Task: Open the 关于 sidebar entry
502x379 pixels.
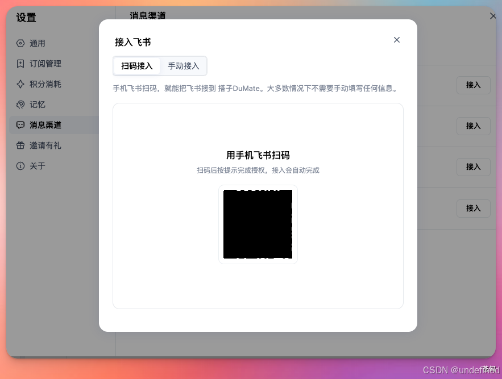Action: pos(54,166)
